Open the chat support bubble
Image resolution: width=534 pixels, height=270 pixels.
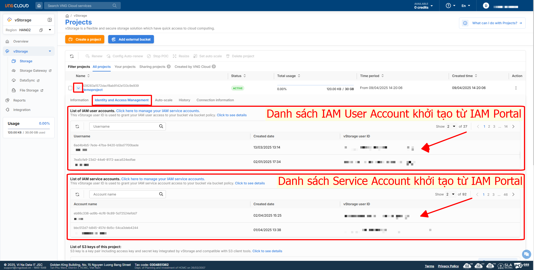click(526, 254)
